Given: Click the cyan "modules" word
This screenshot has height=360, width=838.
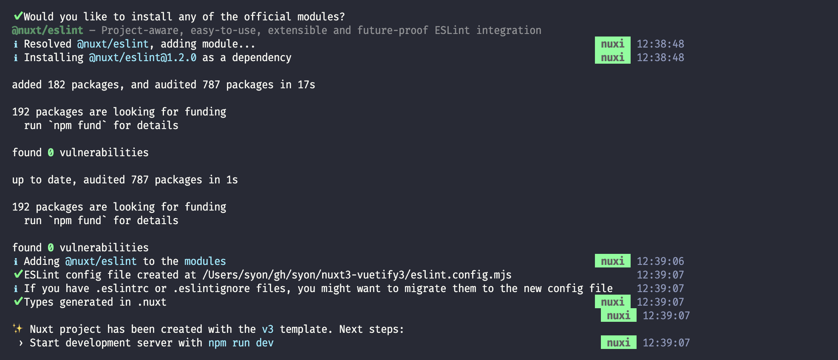Looking at the screenshot, I should click(205, 261).
